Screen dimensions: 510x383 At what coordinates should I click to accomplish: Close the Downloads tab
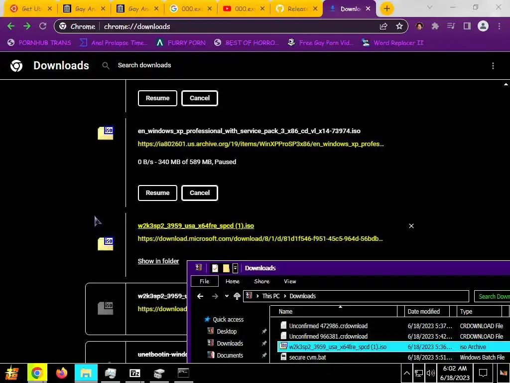[368, 9]
